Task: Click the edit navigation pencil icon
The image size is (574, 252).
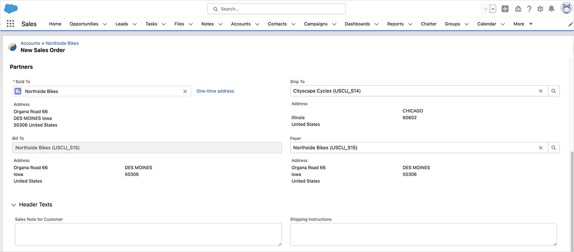Action: pos(570,24)
